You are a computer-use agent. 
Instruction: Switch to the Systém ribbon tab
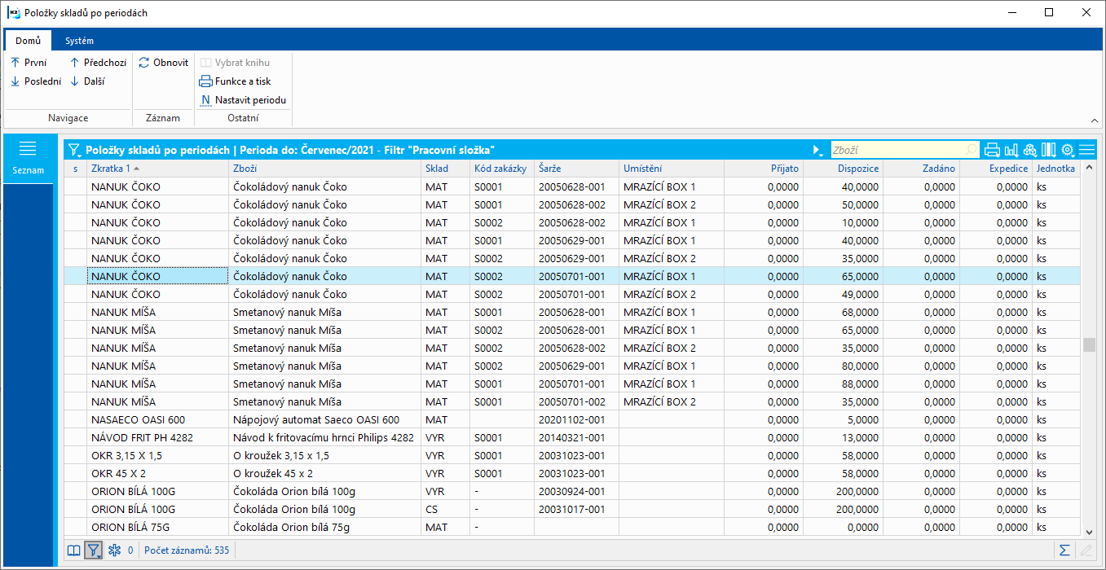tap(79, 41)
